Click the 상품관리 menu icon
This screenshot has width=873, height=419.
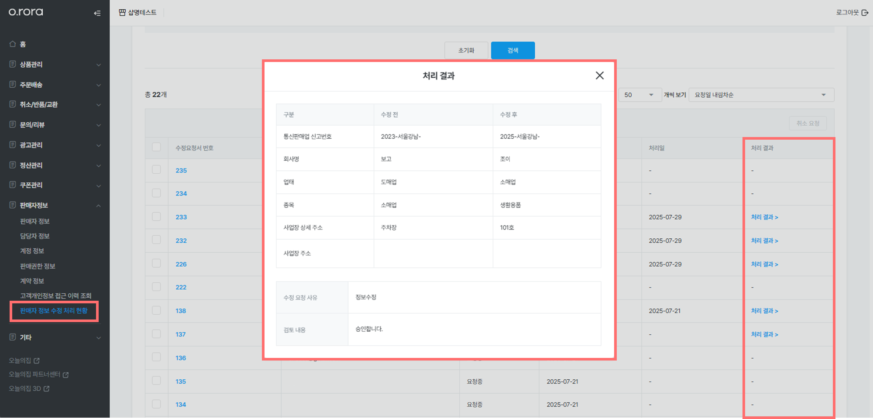[13, 64]
